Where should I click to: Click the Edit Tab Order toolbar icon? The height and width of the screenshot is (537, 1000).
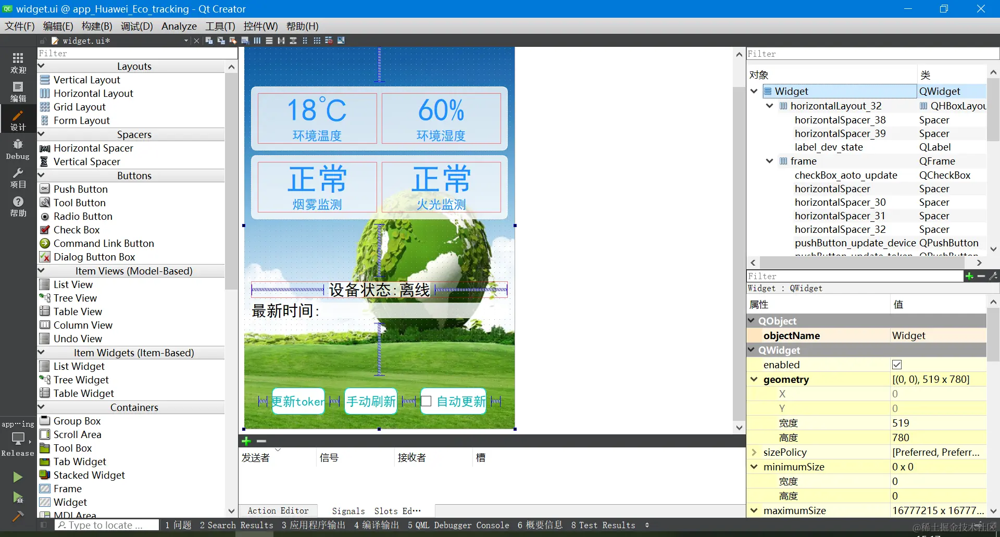(x=245, y=40)
